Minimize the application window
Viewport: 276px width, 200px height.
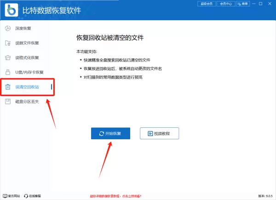253,4
